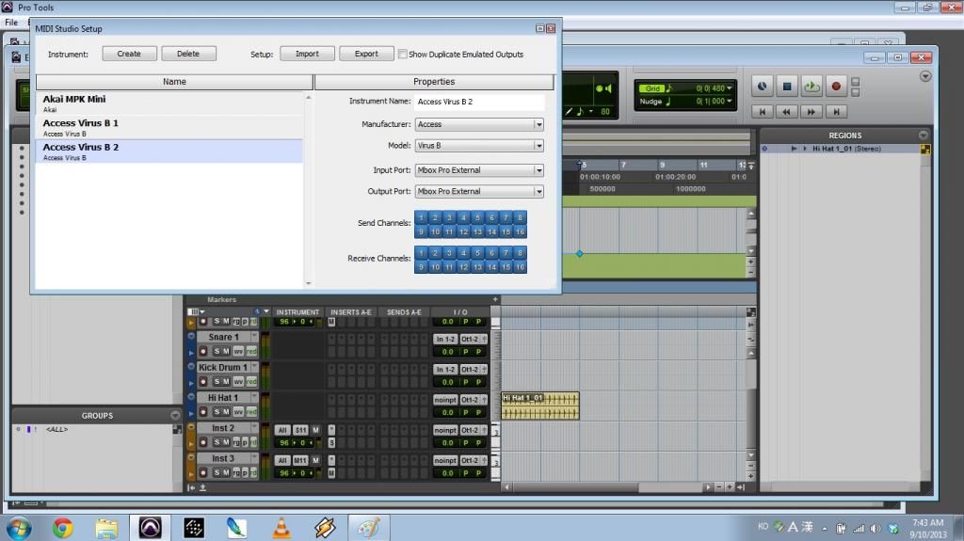The width and height of the screenshot is (964, 541).
Task: Toggle Send Channel 1 button
Action: 422,217
